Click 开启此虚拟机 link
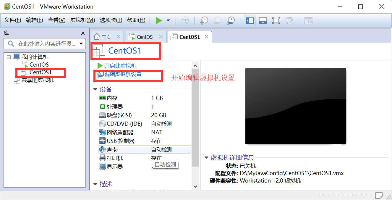The image size is (392, 200). pyautogui.click(x=120, y=66)
